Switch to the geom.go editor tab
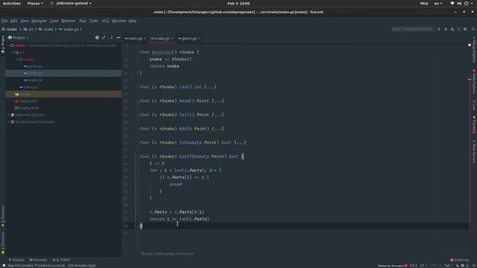This screenshot has width=477, height=268. point(189,39)
